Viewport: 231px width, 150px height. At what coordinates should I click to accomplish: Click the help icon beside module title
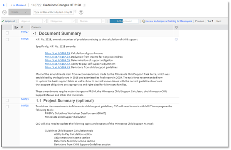pyautogui.click(x=84, y=5)
